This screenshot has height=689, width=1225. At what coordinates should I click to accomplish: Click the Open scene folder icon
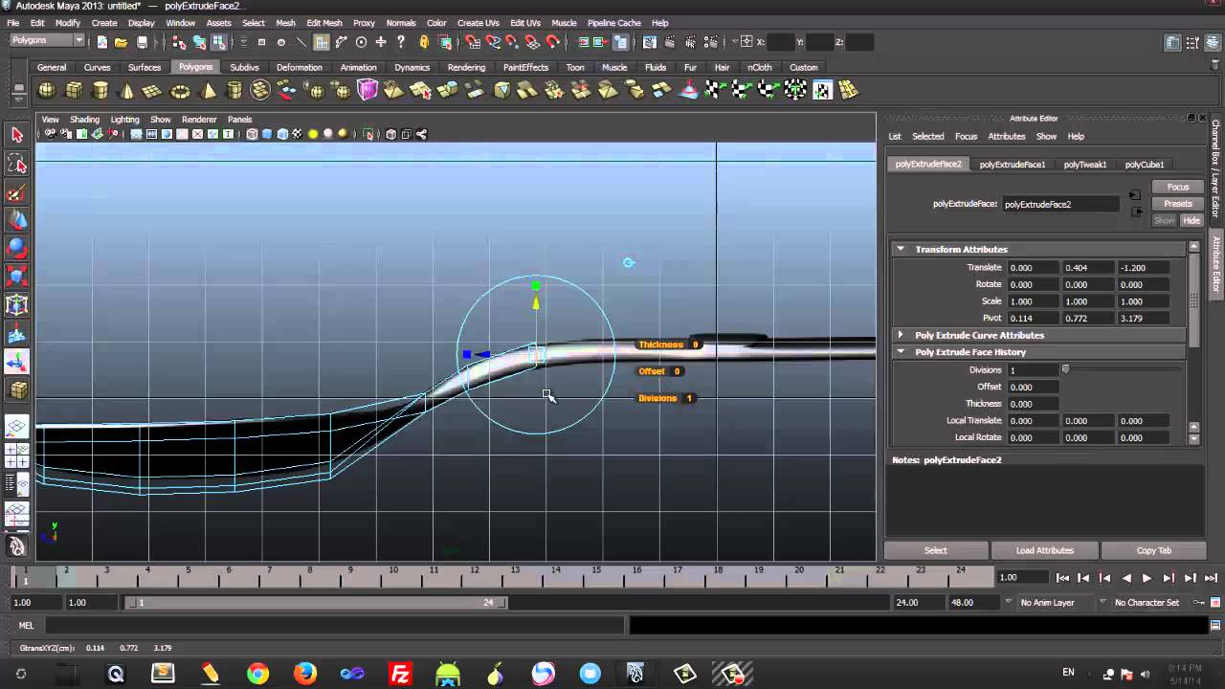click(x=121, y=42)
